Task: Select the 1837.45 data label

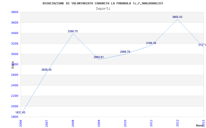Action: [x=20, y=112]
